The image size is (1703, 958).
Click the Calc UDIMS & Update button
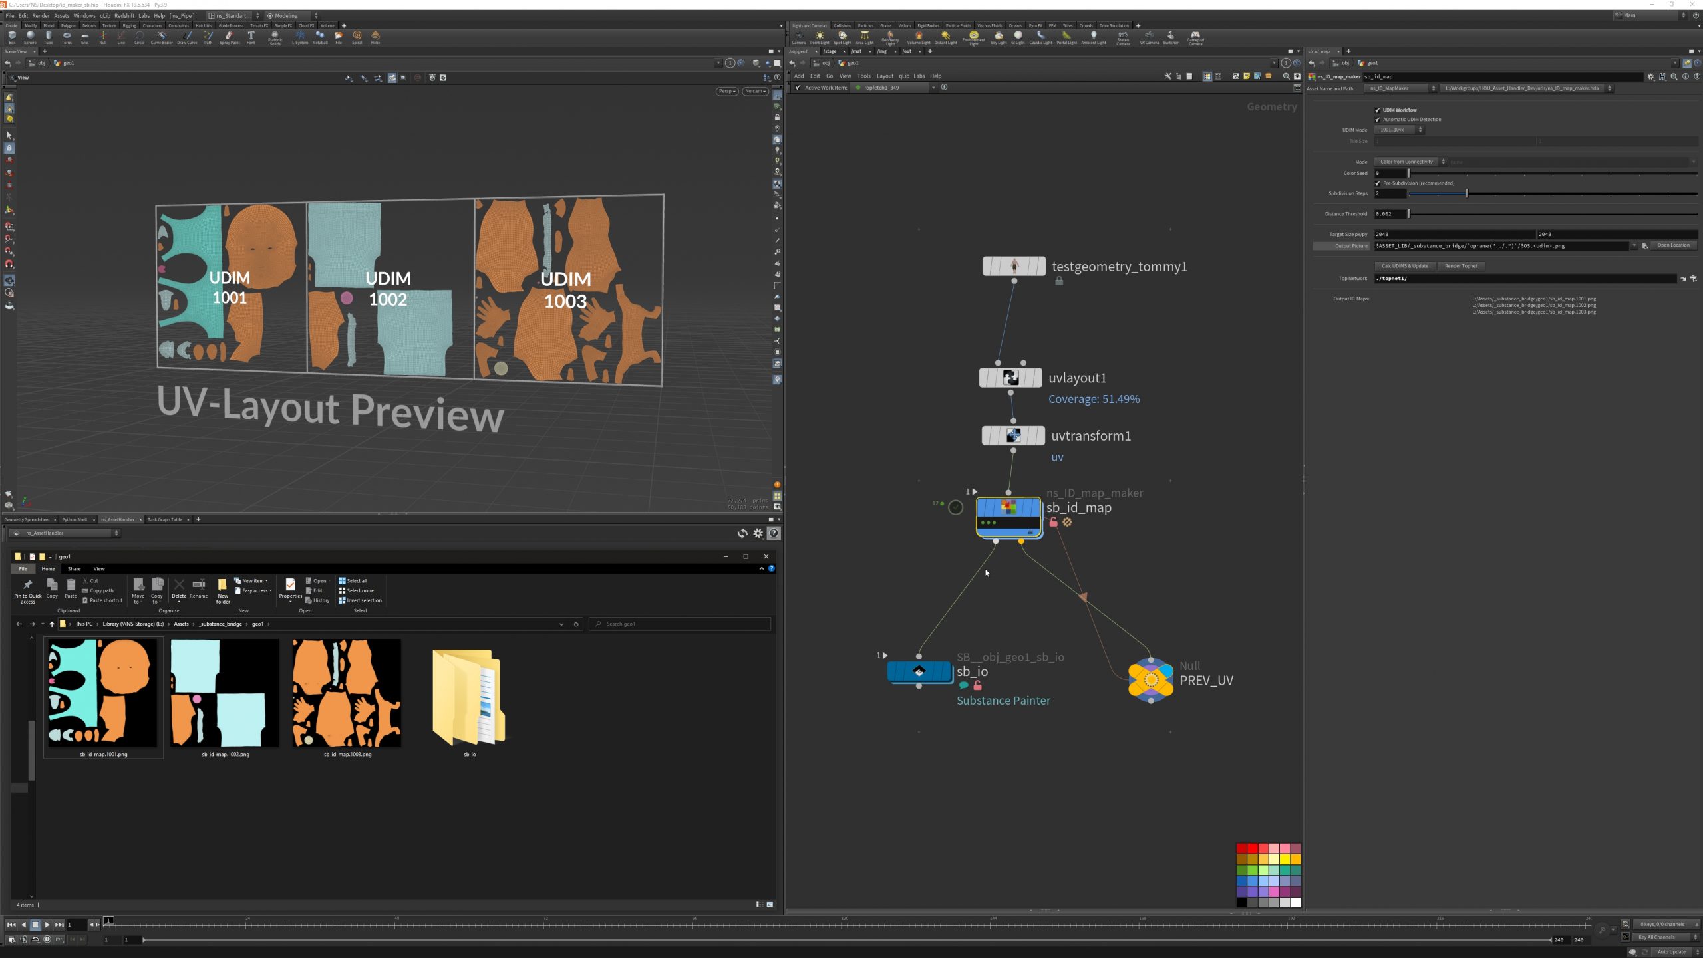pyautogui.click(x=1405, y=266)
